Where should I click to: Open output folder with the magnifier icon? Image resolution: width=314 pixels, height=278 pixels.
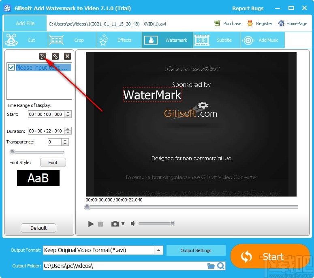click(221, 266)
